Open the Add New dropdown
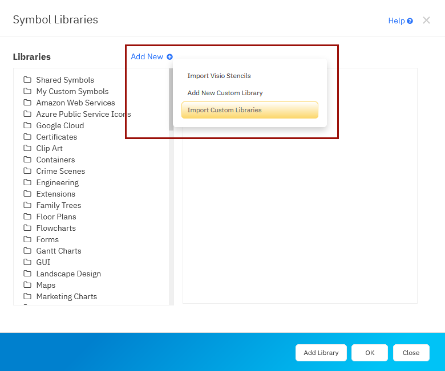This screenshot has height=371, width=445. [147, 57]
